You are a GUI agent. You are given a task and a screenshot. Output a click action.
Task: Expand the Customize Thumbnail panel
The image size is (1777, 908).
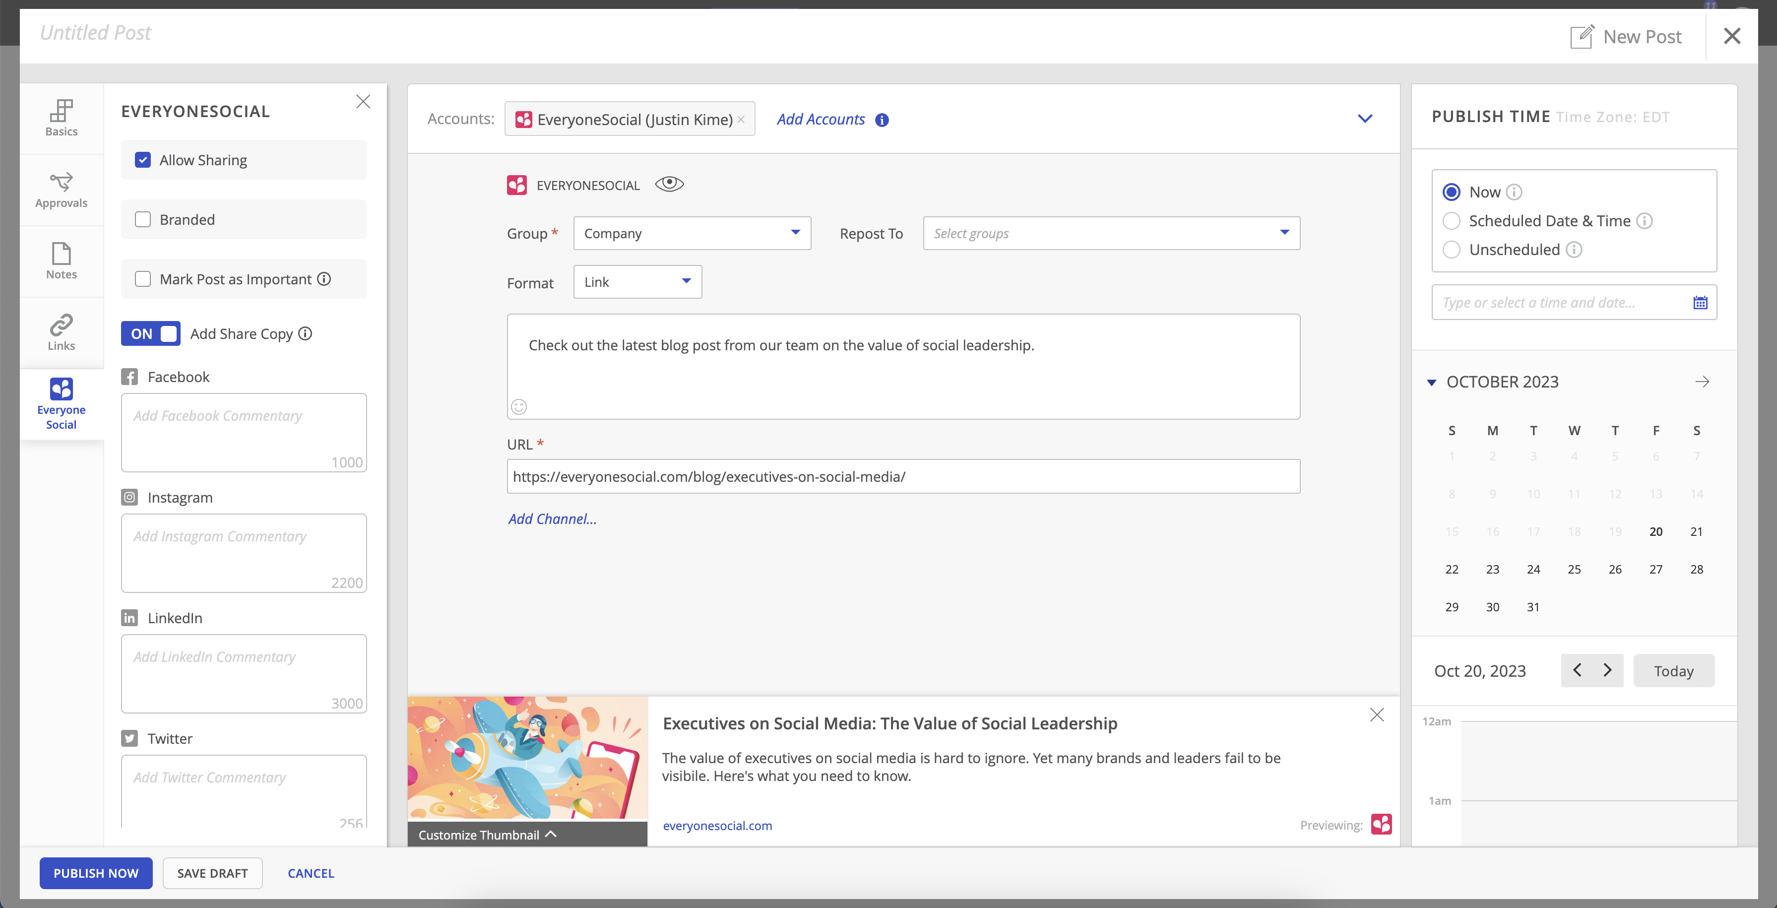click(x=487, y=834)
